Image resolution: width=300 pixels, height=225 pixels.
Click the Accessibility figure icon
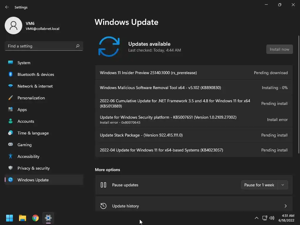pos(11,156)
